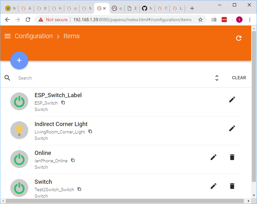Expand the sort order selector
257x204 pixels.
point(217,78)
